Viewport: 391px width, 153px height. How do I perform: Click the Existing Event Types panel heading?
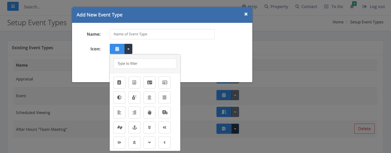point(33,48)
